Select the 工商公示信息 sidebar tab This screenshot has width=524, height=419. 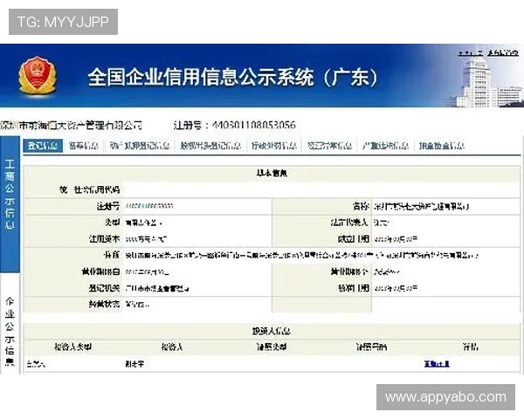point(10,203)
